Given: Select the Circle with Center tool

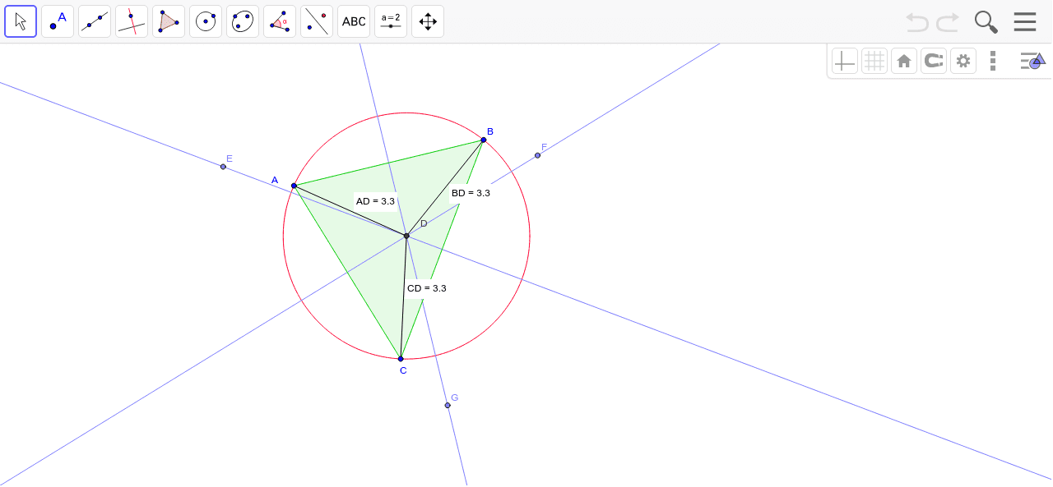Looking at the screenshot, I should pos(206,21).
